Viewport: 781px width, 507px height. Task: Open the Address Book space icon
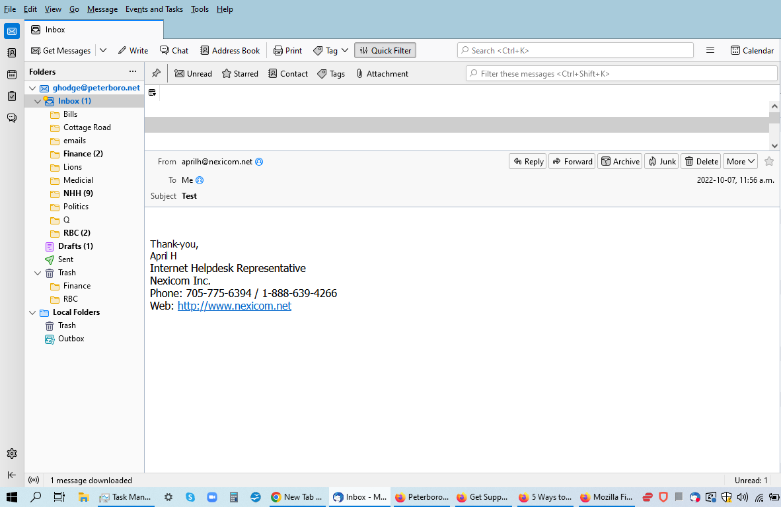point(12,53)
